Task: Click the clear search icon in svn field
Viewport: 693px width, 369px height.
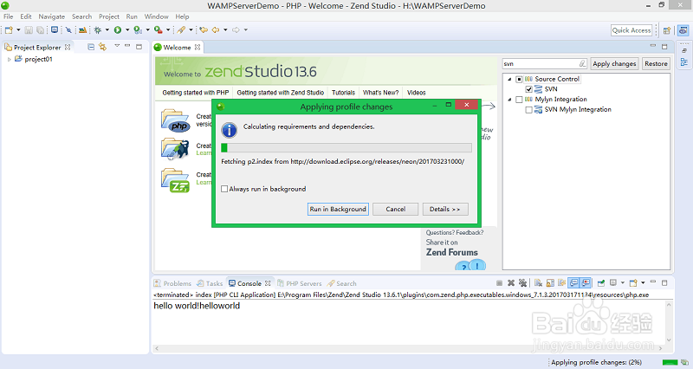Action: pyautogui.click(x=582, y=63)
